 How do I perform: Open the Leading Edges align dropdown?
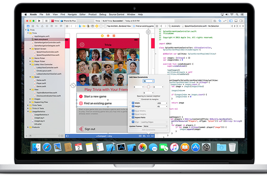click(154, 122)
